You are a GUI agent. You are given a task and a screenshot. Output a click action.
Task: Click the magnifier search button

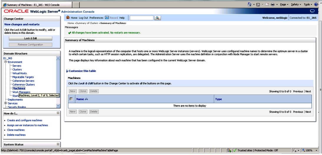(x=157, y=18)
